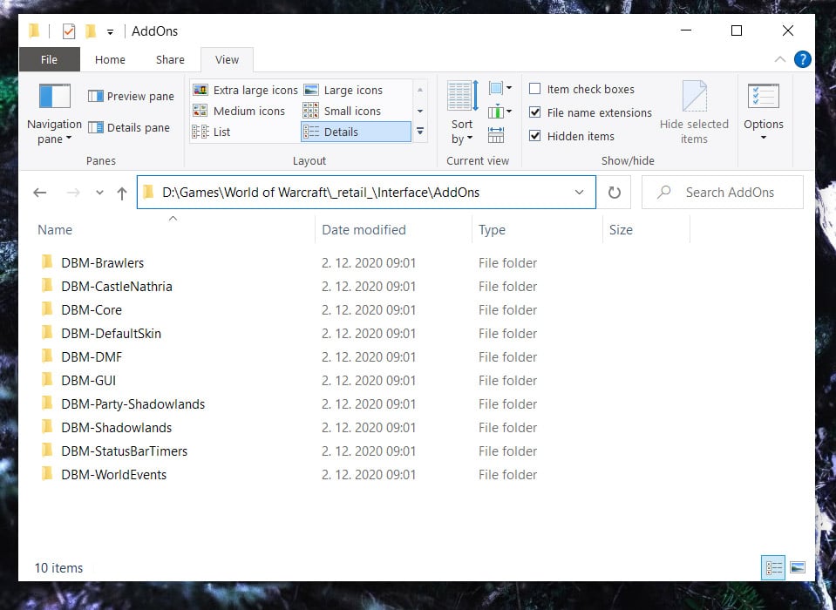Viewport: 836px width, 610px height.
Task: Select the DBM-DMF folder
Action: pyautogui.click(x=92, y=356)
